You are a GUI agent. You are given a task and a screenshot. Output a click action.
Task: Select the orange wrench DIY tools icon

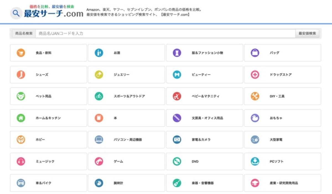[255, 96]
